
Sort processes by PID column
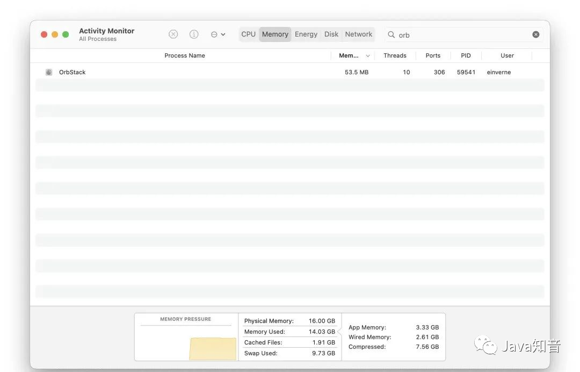coord(466,56)
